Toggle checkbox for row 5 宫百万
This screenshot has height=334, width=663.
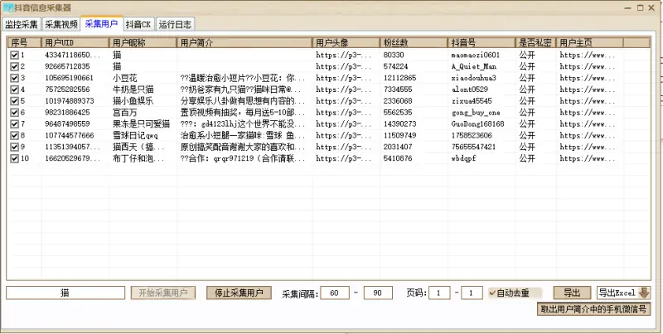click(x=14, y=113)
